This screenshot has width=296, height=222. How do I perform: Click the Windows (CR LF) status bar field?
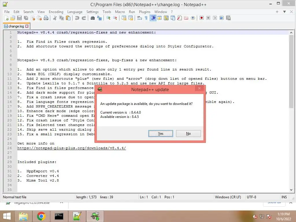tap(228, 197)
